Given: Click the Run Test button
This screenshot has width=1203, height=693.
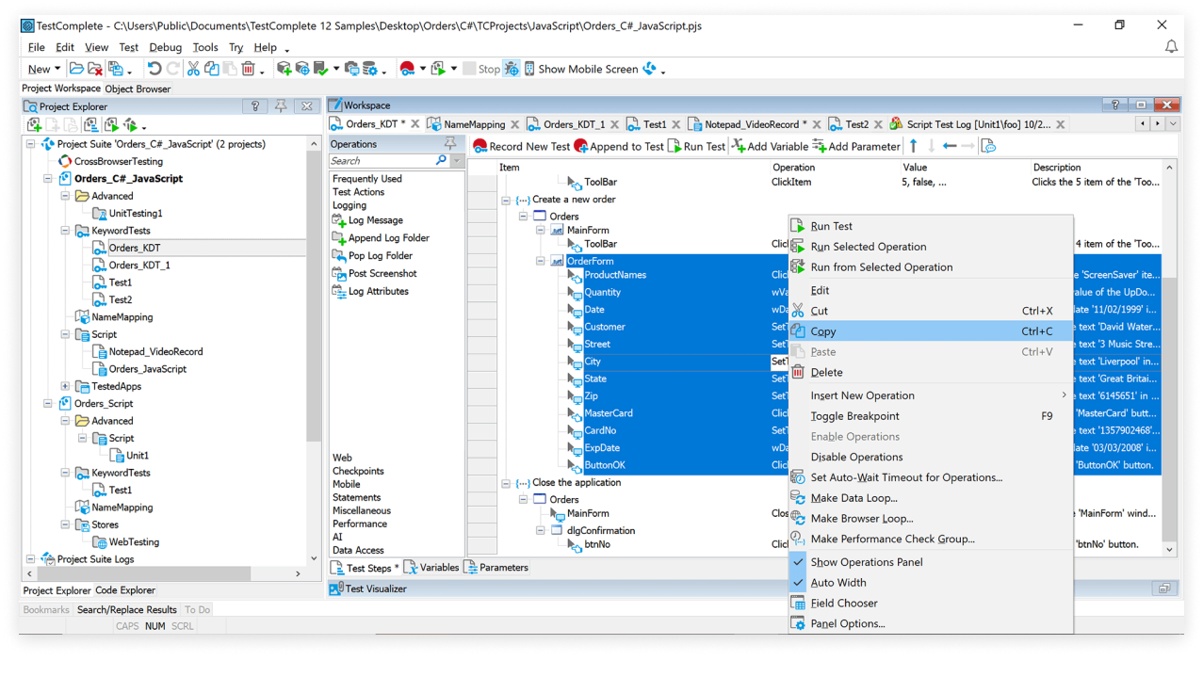Looking at the screenshot, I should [697, 146].
